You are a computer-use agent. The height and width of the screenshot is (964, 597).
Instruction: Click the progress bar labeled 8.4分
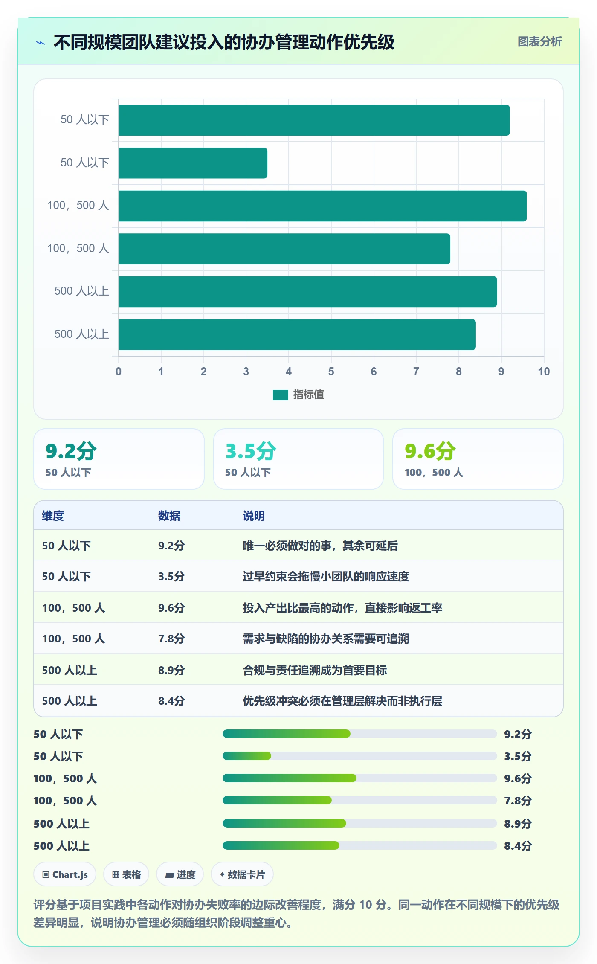(360, 845)
